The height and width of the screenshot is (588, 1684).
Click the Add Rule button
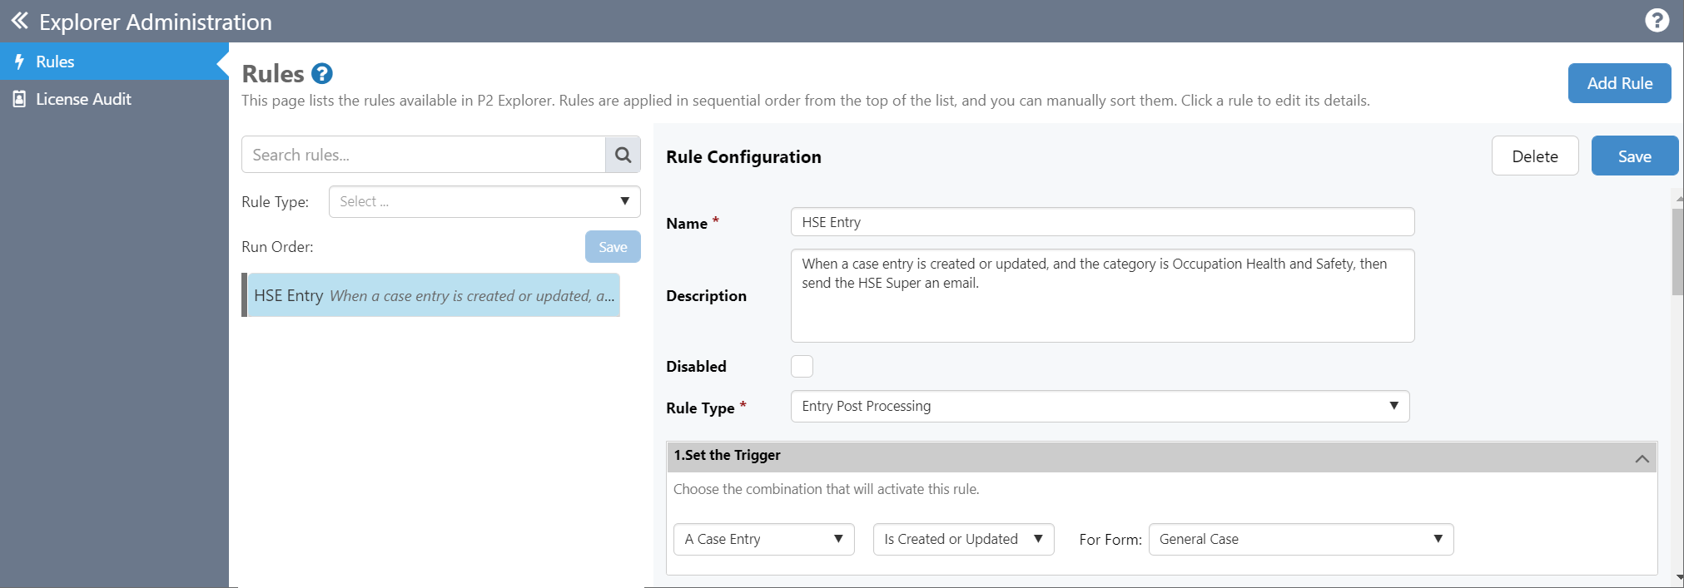(1619, 83)
